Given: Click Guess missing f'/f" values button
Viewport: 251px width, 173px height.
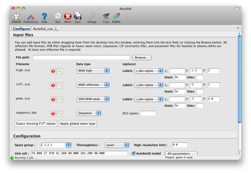Looking at the screenshot, I should pos(36,123).
